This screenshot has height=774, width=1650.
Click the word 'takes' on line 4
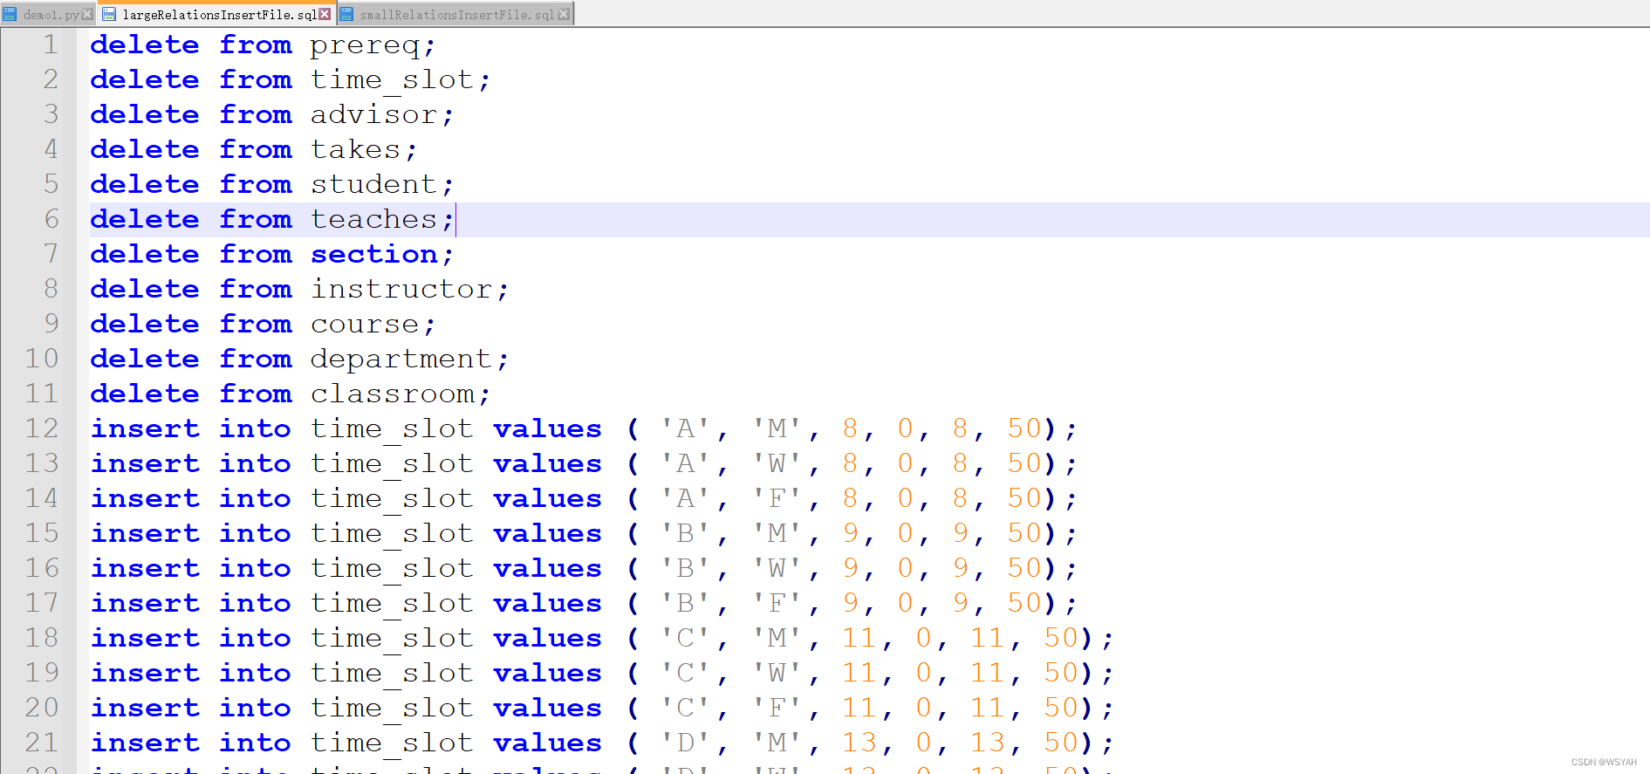[x=355, y=149]
